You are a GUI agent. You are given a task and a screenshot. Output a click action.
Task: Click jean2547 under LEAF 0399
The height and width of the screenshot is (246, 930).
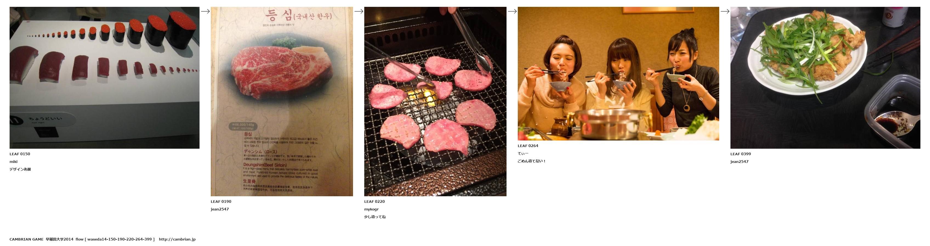(739, 162)
